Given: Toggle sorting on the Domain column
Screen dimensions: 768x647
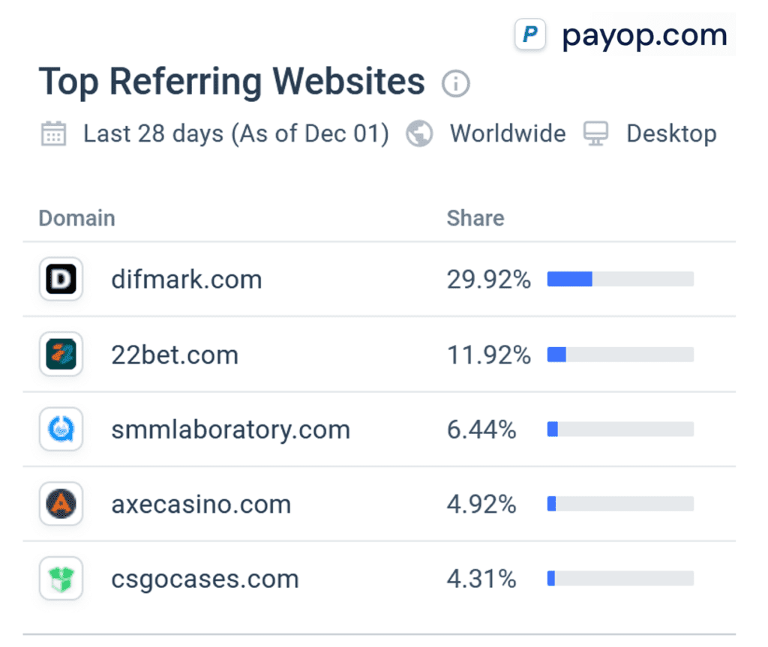Looking at the screenshot, I should coord(76,217).
